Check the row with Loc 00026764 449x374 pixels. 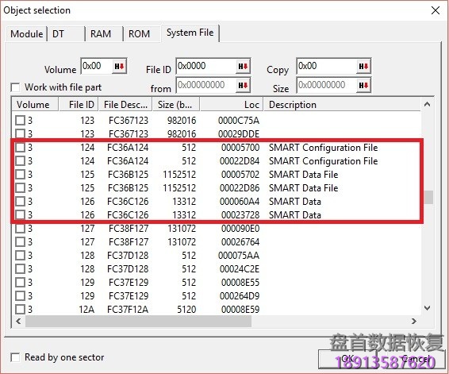click(x=20, y=242)
